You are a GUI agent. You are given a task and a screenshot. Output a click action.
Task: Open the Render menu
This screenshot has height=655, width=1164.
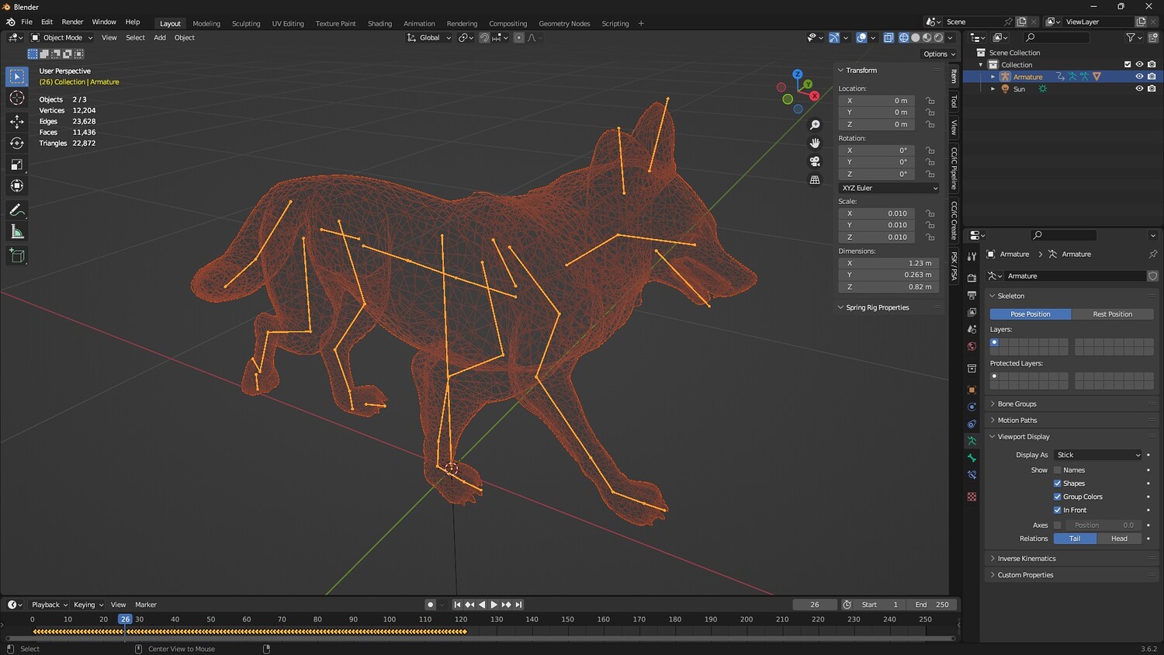72,22
